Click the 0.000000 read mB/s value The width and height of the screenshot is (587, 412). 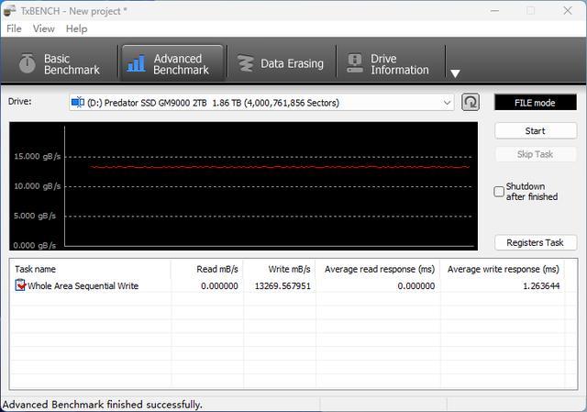219,286
